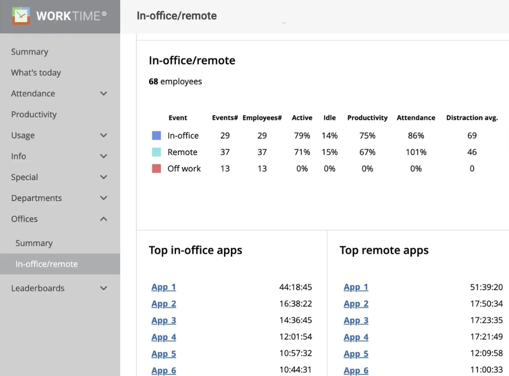Open App 3 in Top remote apps

tap(356, 321)
